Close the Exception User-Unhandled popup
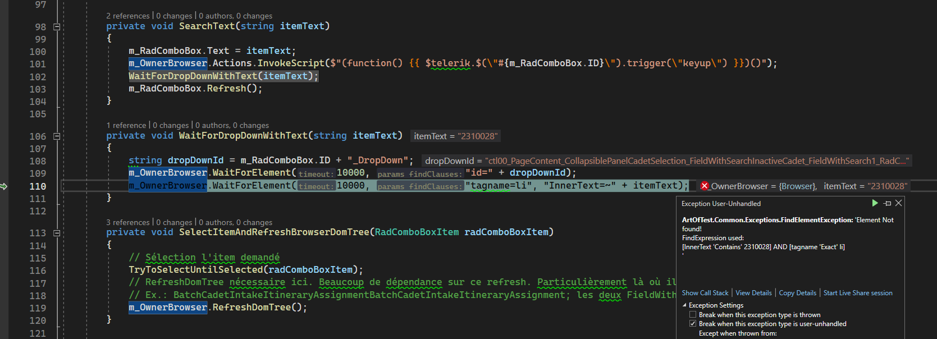Viewport: 937px width, 339px height. click(x=898, y=203)
